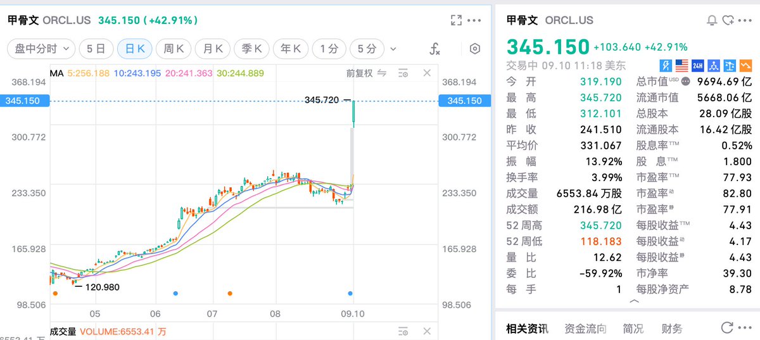Select the 周K weekly candlestick period
The height and width of the screenshot is (340, 760).
coord(174,49)
